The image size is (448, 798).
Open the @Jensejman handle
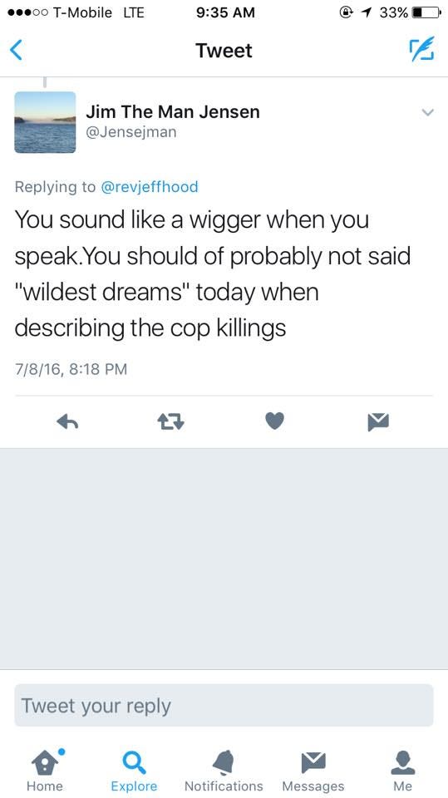point(130,132)
